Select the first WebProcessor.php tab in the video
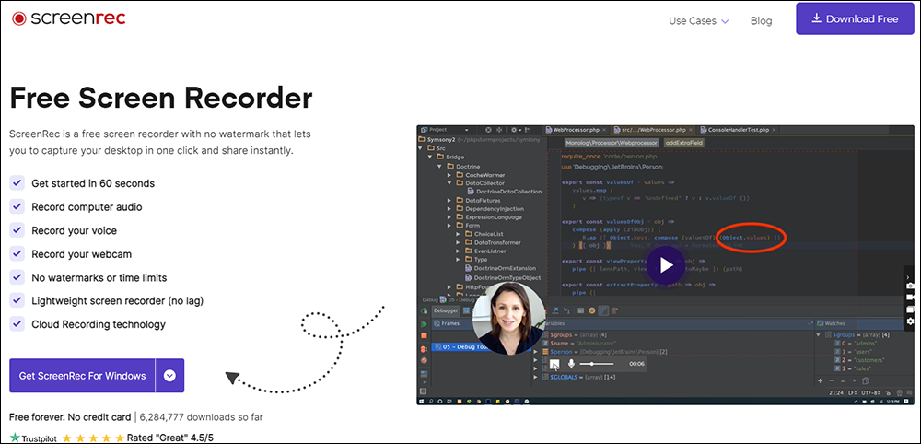 pos(574,129)
